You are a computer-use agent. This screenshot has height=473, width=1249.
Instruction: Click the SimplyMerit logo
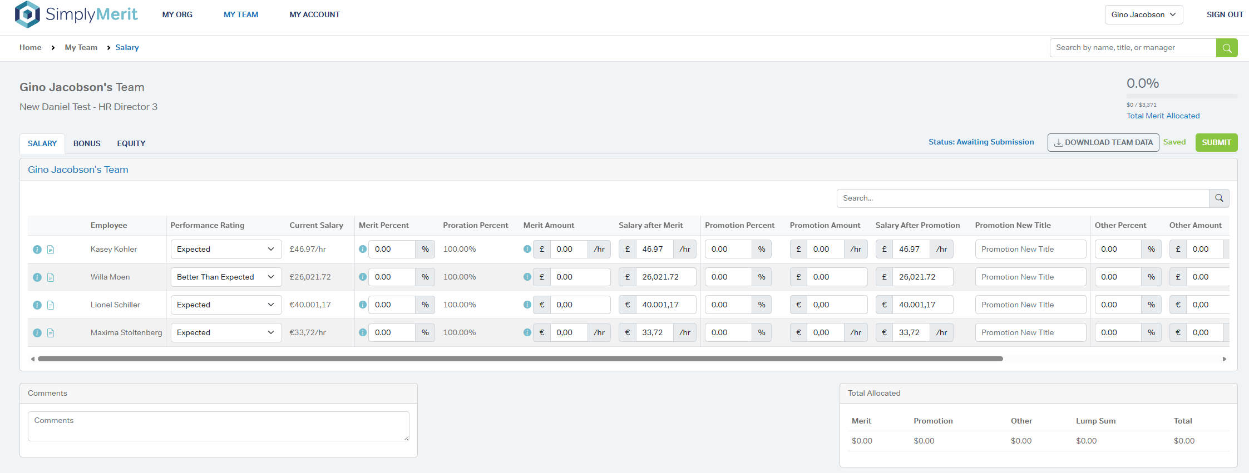pos(76,14)
